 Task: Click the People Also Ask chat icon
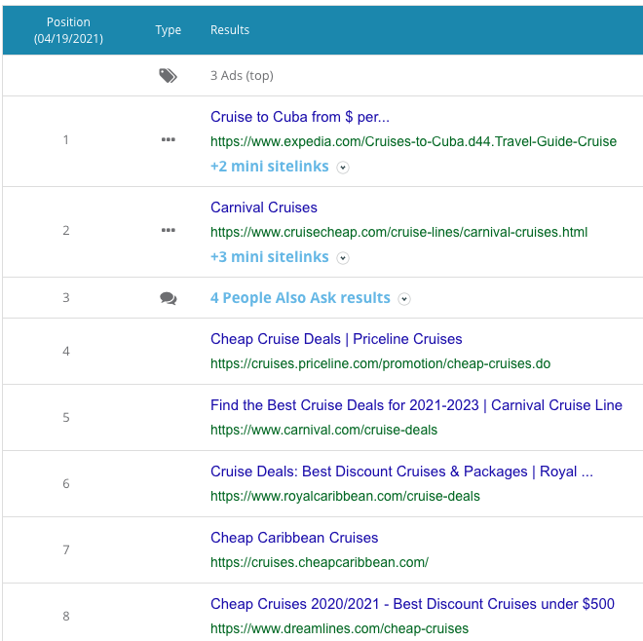click(x=169, y=298)
